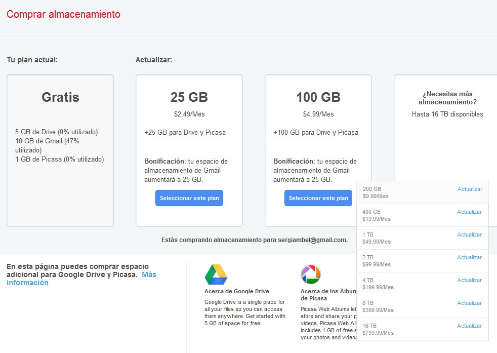Click the +100 GB para Drive y Picasa text
The height and width of the screenshot is (353, 497).
(x=316, y=133)
